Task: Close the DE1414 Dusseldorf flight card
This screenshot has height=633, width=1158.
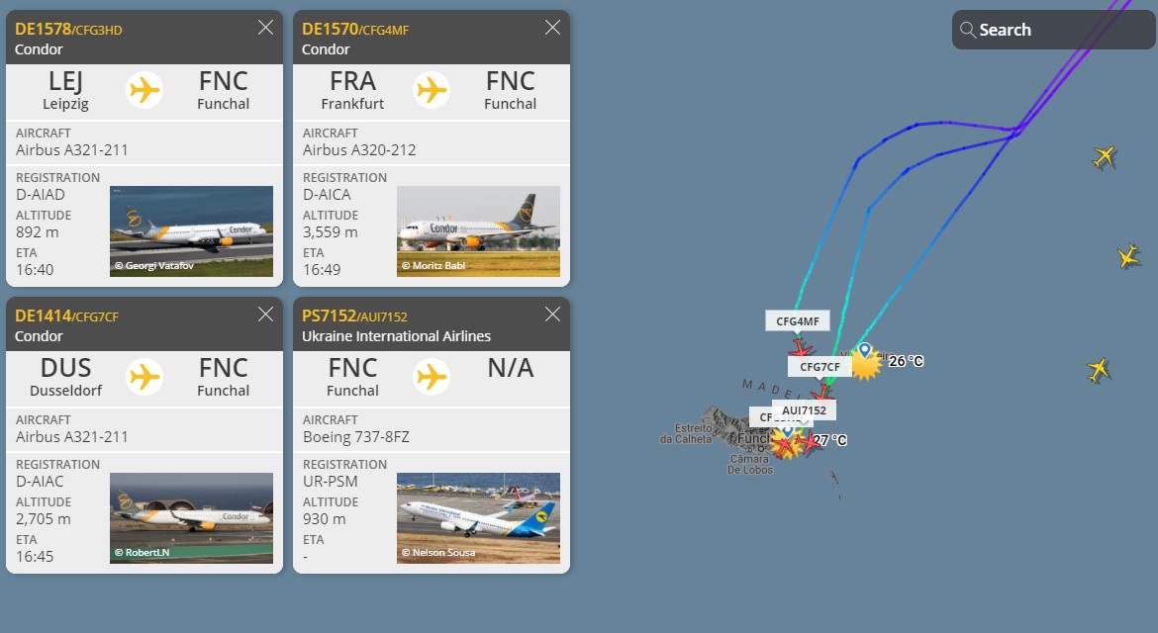Action: coord(265,315)
